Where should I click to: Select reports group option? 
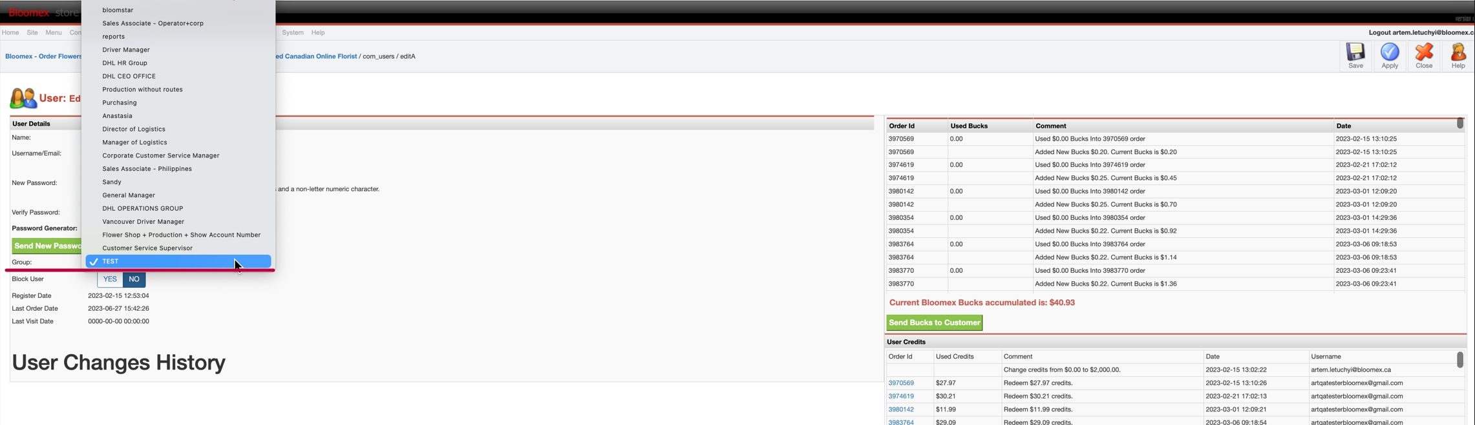click(114, 37)
